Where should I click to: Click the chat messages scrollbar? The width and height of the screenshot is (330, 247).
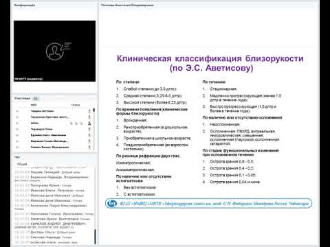pyautogui.click(x=95, y=237)
